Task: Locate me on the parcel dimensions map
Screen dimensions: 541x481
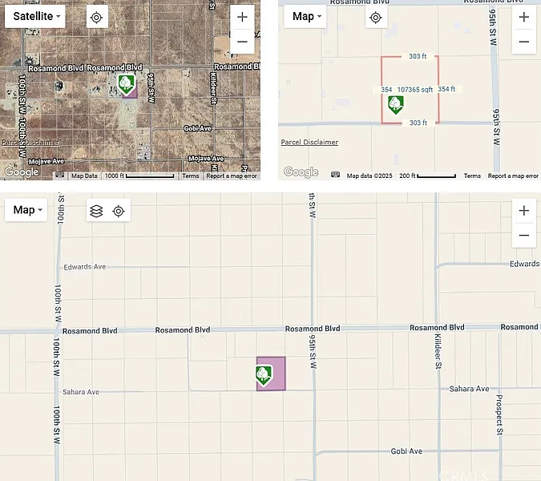Action: point(376,18)
